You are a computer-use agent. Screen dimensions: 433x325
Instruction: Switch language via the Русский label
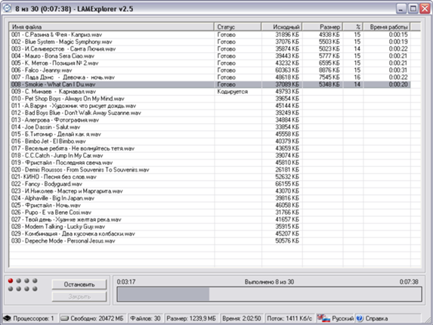pos(342,318)
